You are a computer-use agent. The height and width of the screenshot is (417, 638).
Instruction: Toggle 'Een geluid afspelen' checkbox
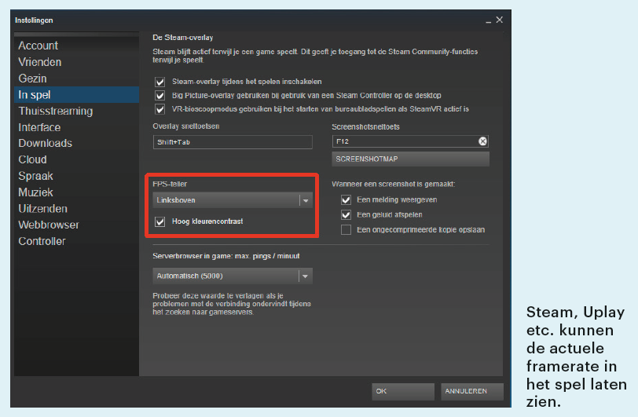click(x=346, y=214)
